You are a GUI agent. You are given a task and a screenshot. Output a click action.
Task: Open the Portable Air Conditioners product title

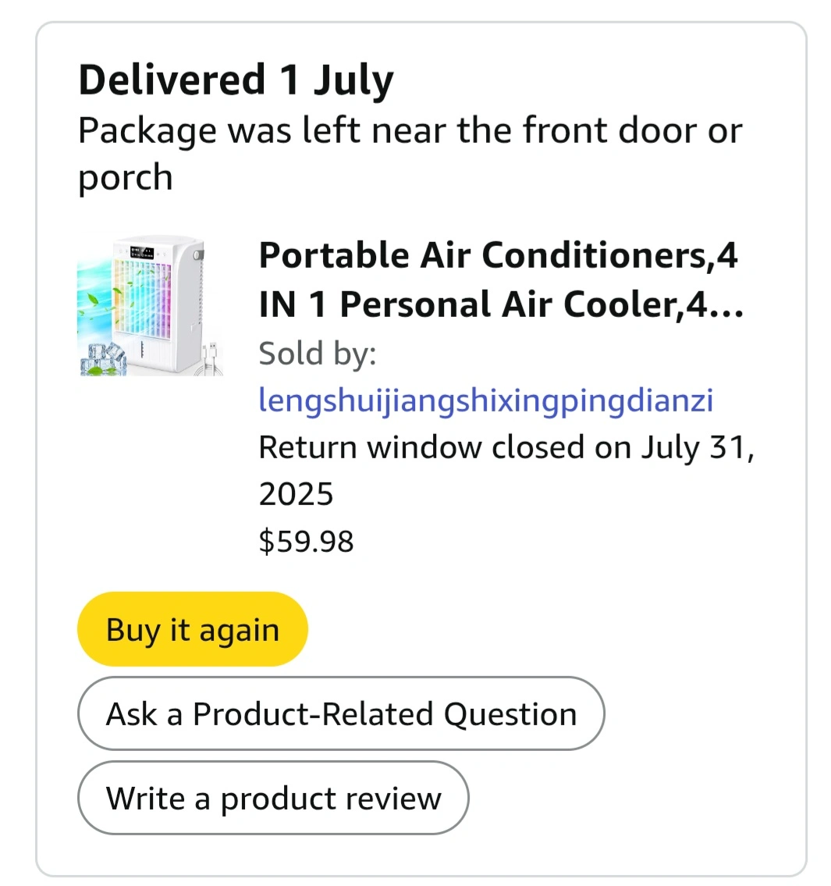pos(498,256)
